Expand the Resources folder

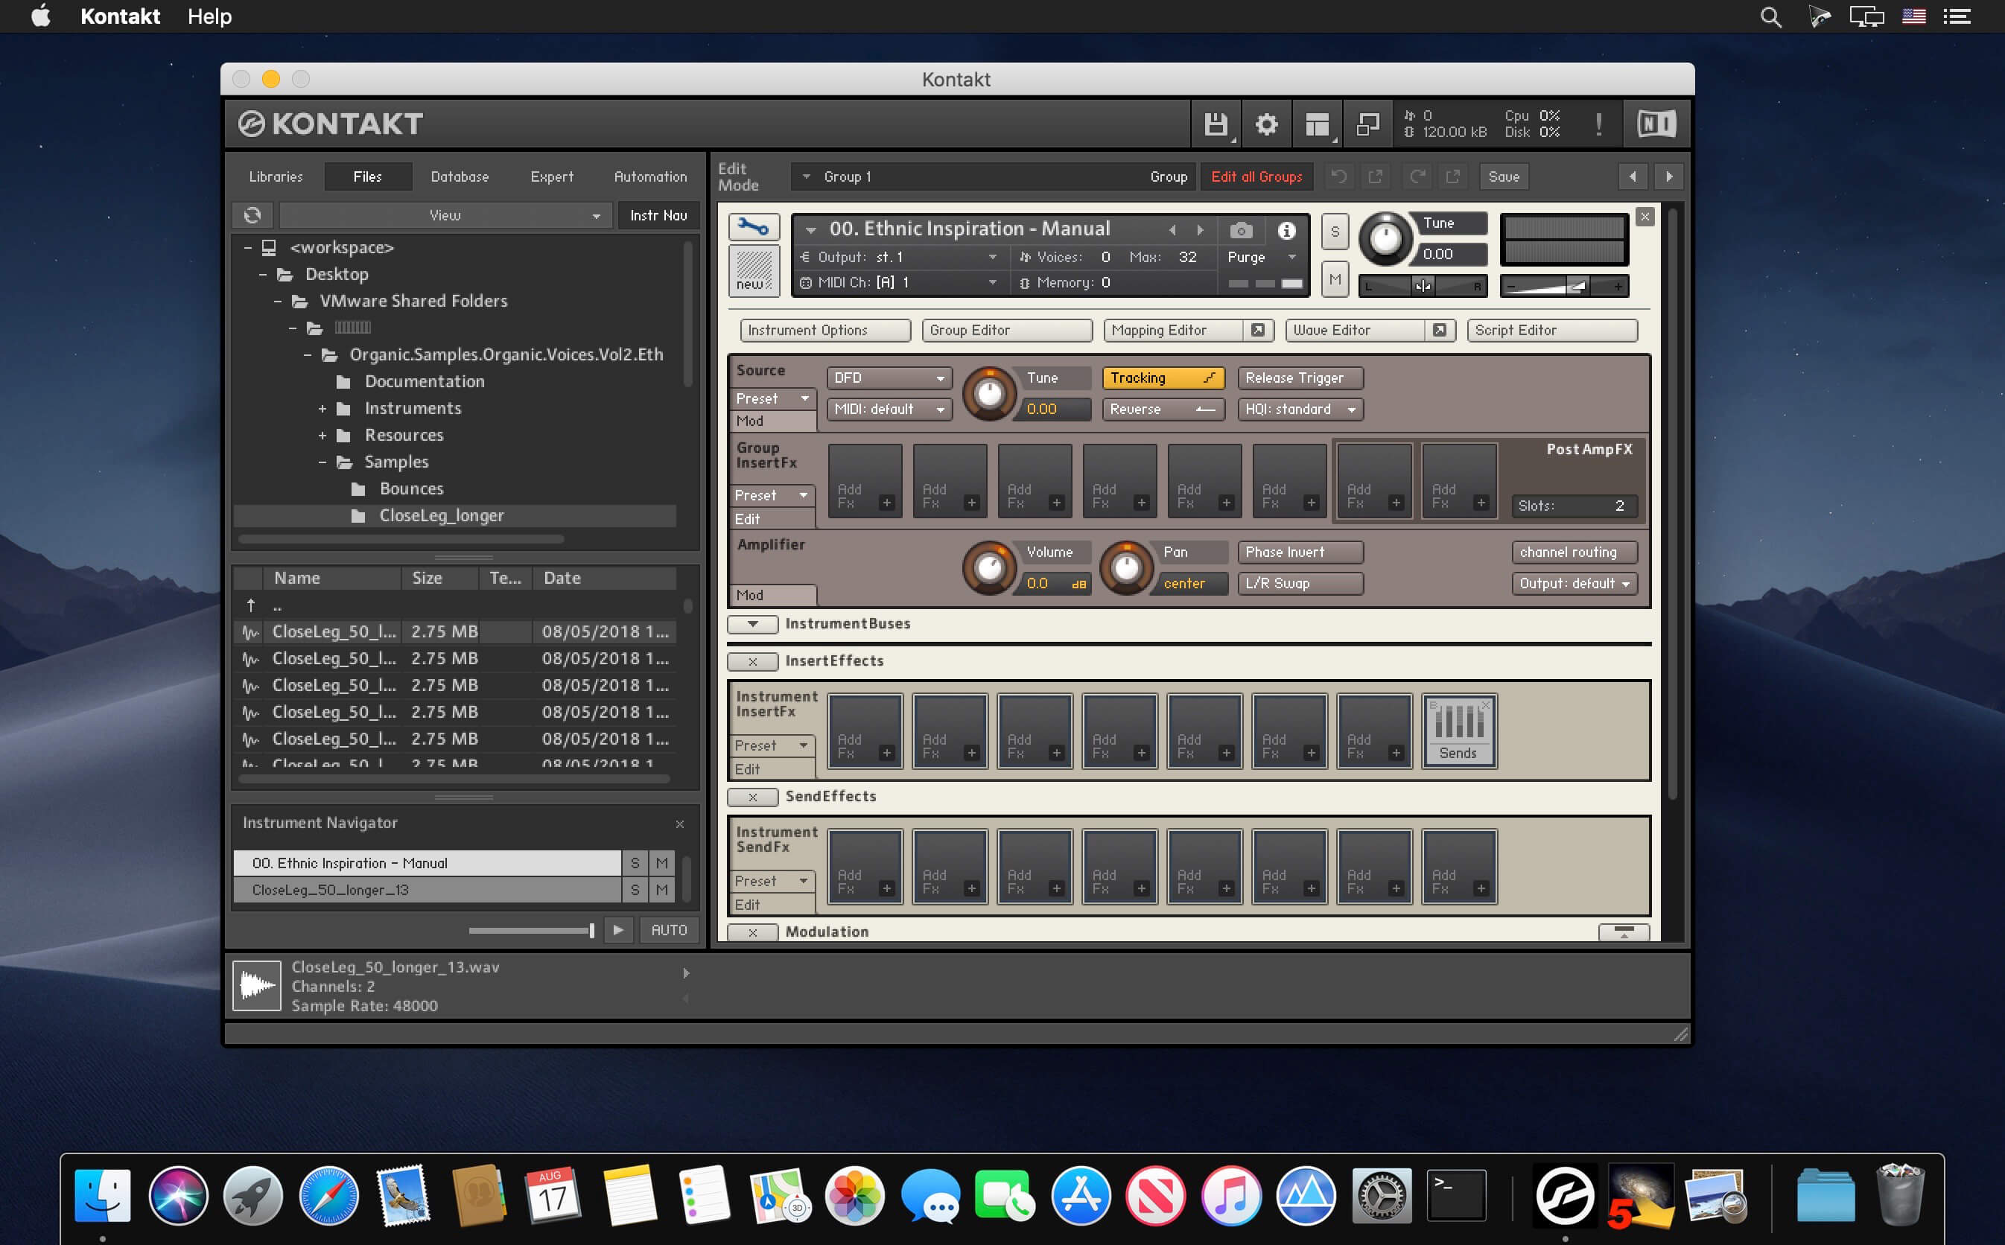322,436
